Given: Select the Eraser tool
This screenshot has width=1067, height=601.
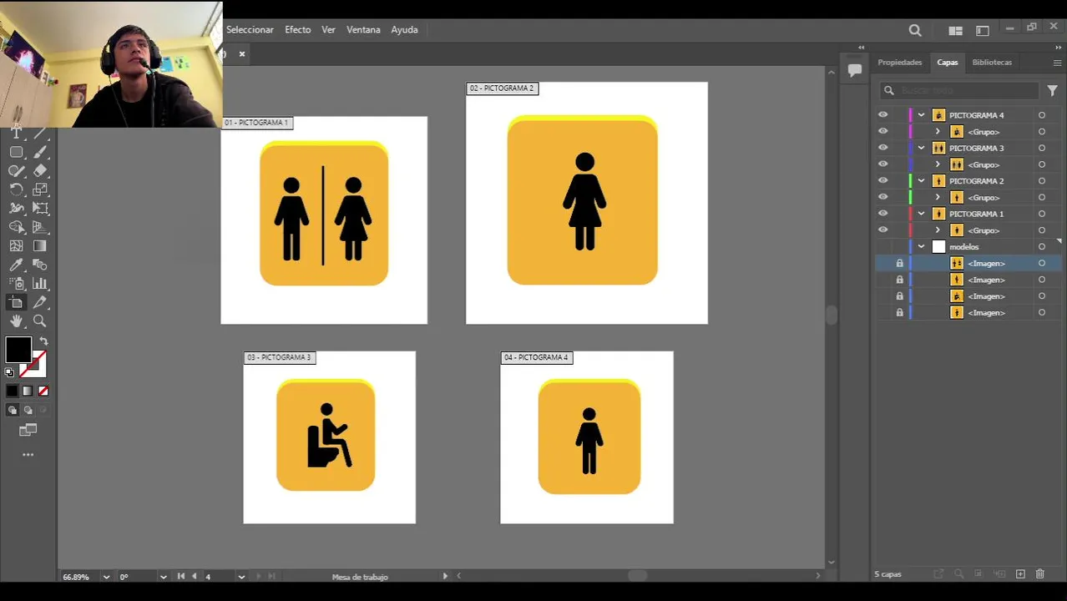Looking at the screenshot, I should coord(40,171).
